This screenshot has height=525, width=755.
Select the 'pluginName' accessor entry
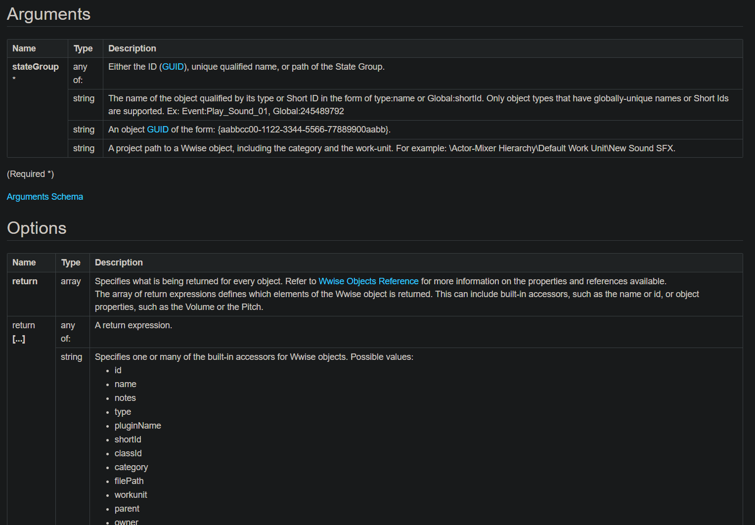tap(137, 426)
